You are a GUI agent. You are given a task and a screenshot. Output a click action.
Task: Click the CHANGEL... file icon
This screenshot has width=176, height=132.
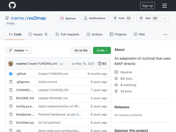click(11, 90)
